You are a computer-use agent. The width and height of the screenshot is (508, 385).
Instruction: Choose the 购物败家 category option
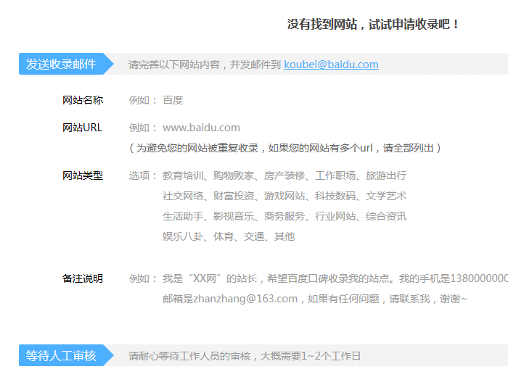pos(234,175)
